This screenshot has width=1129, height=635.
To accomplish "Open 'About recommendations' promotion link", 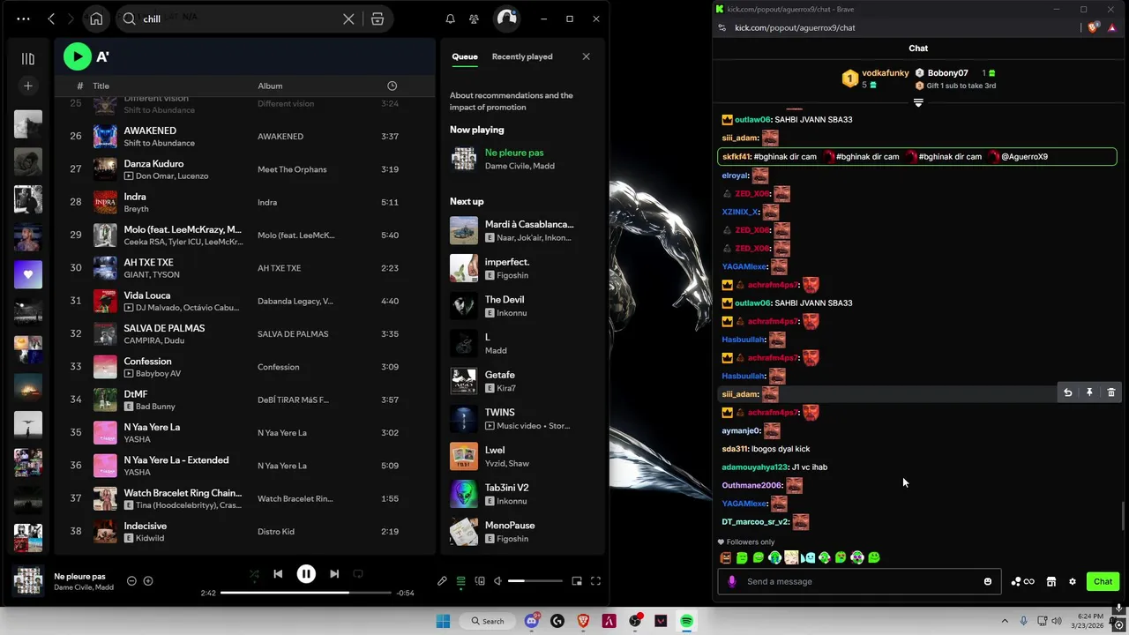I will point(512,101).
